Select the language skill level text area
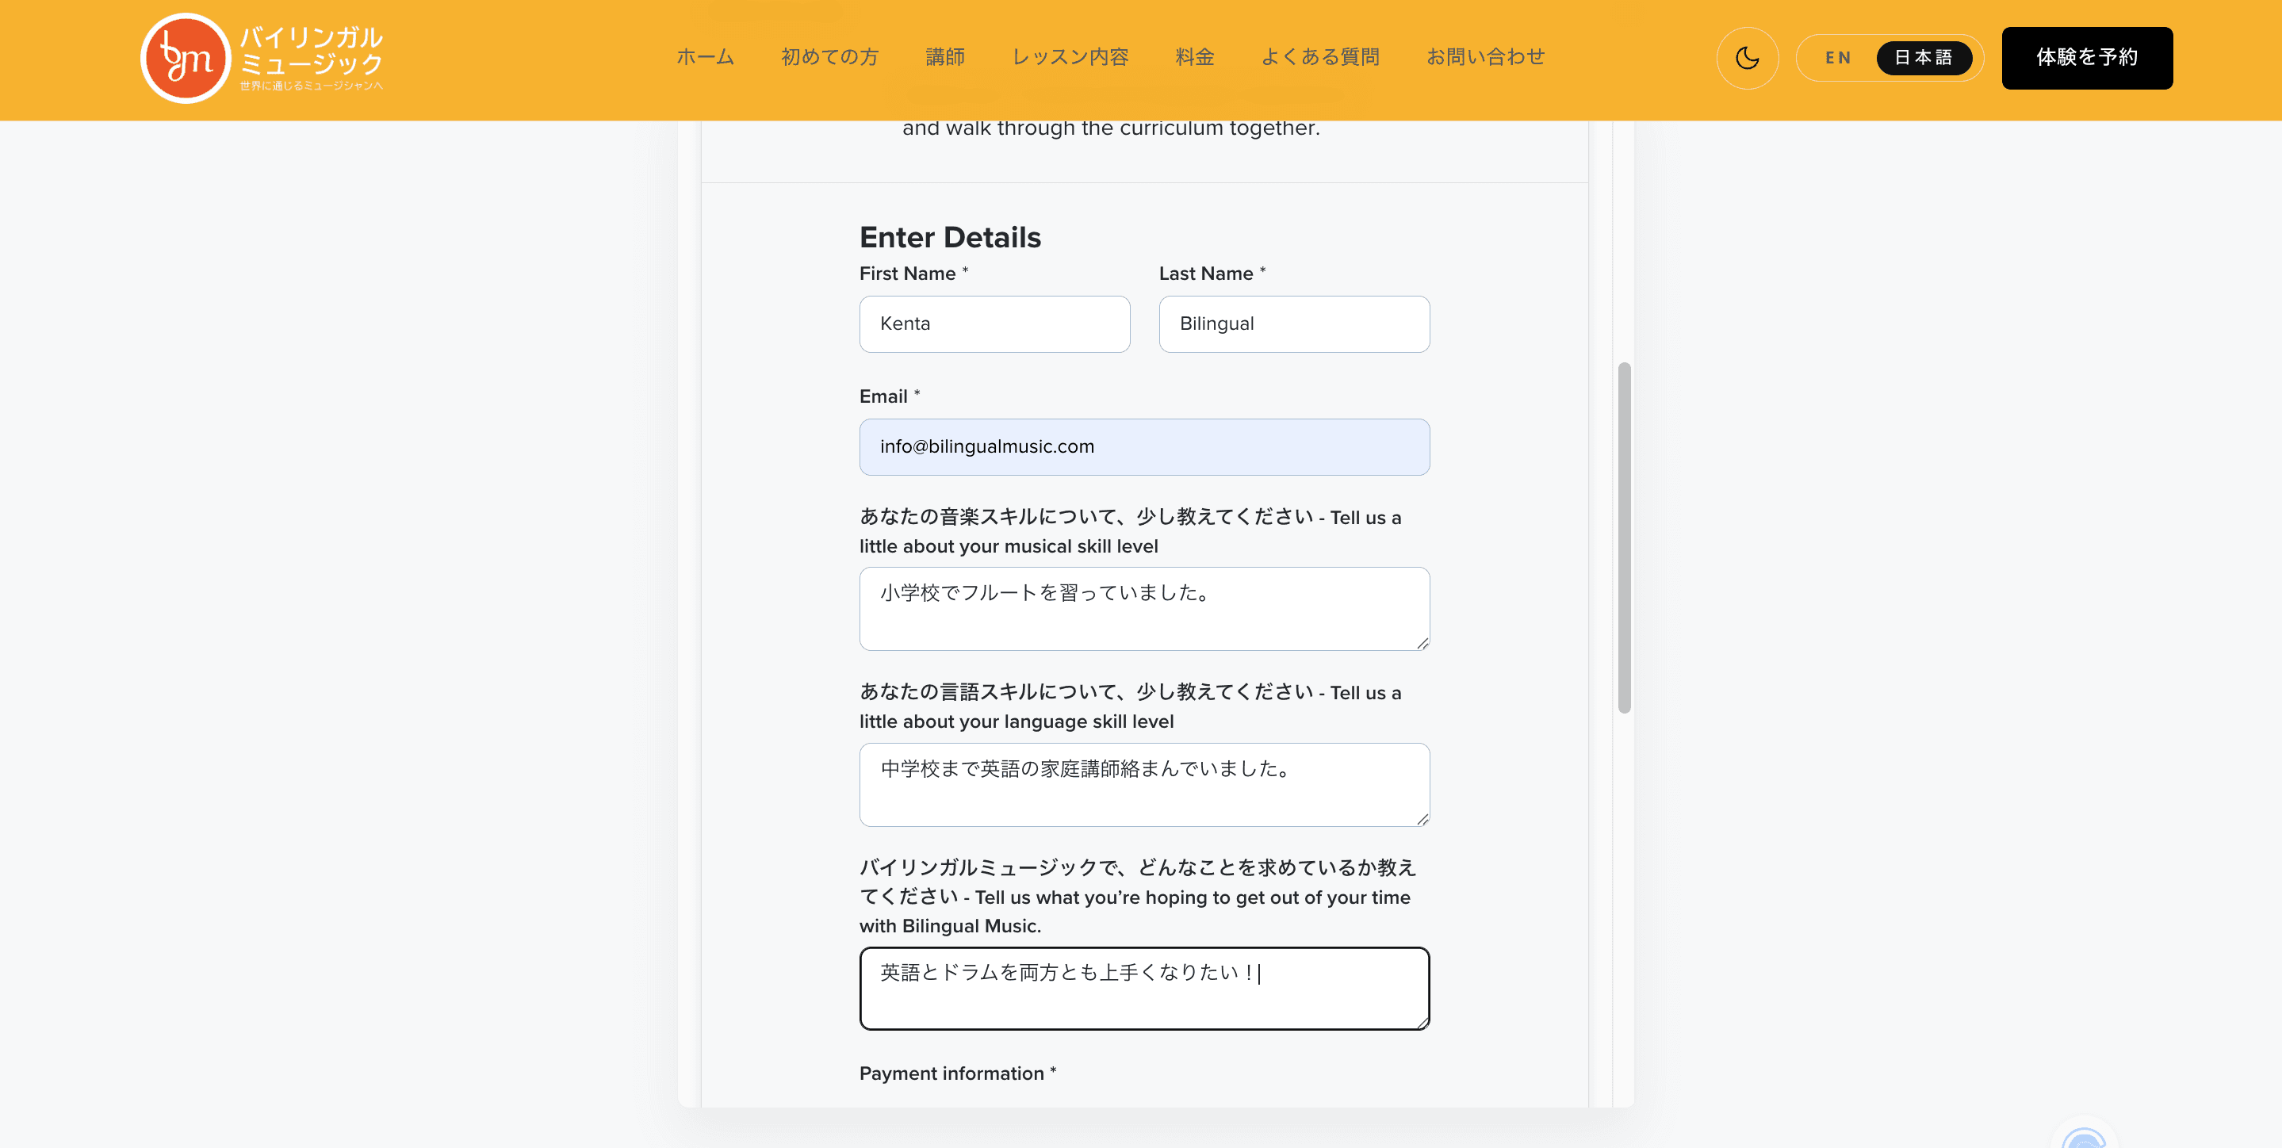This screenshot has height=1148, width=2282. 1143,785
